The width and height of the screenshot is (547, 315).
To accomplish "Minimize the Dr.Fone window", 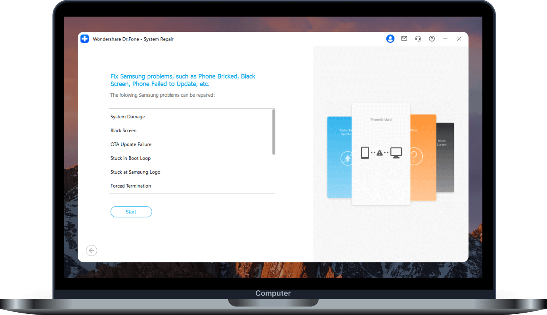I will click(446, 39).
